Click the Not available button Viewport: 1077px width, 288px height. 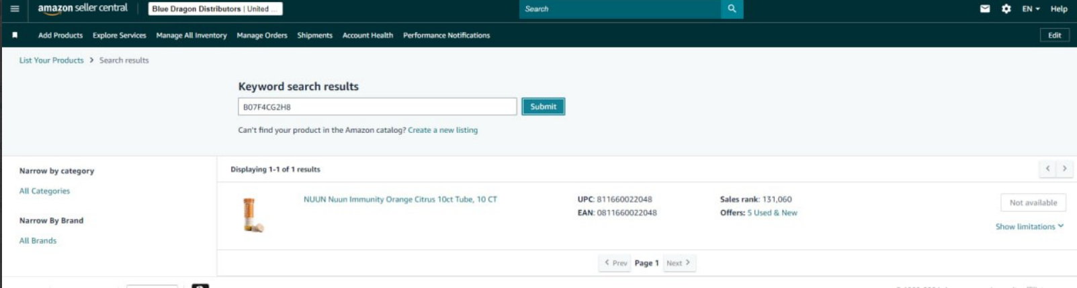pyautogui.click(x=1033, y=202)
